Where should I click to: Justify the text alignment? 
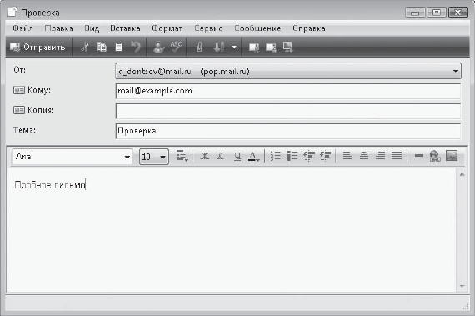click(x=397, y=156)
